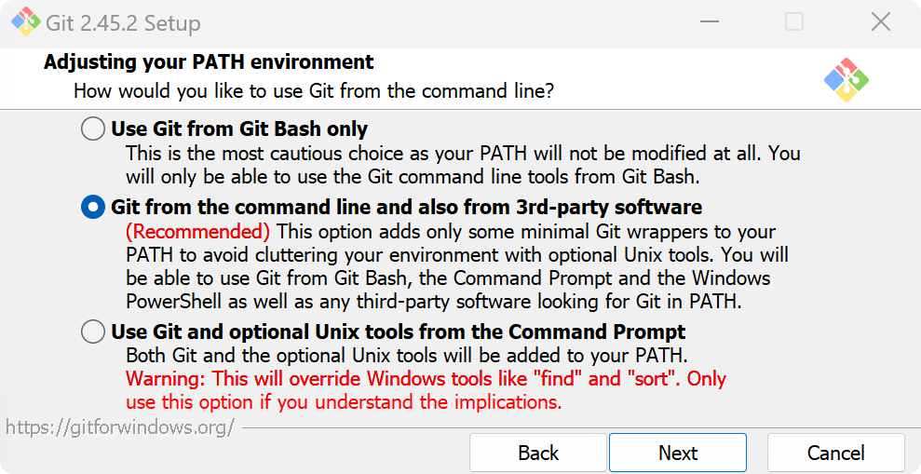Click the red warning about overriding Windows tools

(x=426, y=379)
